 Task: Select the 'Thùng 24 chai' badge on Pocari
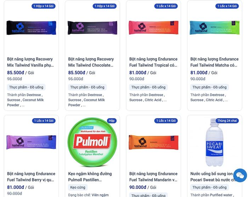click(x=227, y=121)
